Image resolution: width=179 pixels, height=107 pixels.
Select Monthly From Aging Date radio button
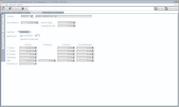[x=21, y=39]
